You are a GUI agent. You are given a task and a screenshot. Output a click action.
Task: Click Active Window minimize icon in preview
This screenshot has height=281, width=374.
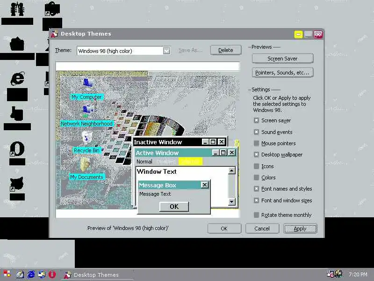coord(216,153)
